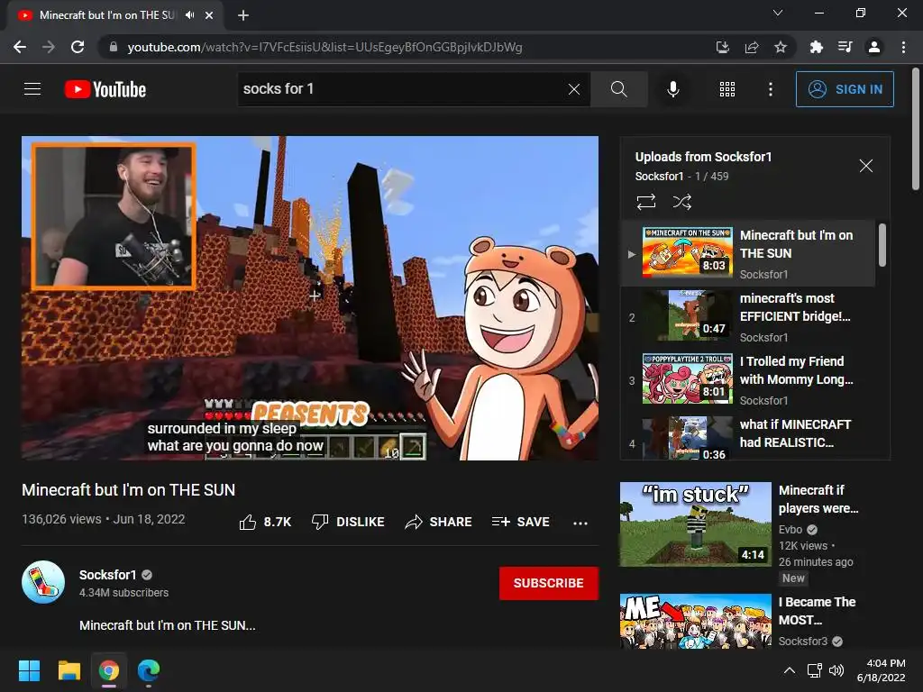Open Microsoft Edge from taskbar

149,670
